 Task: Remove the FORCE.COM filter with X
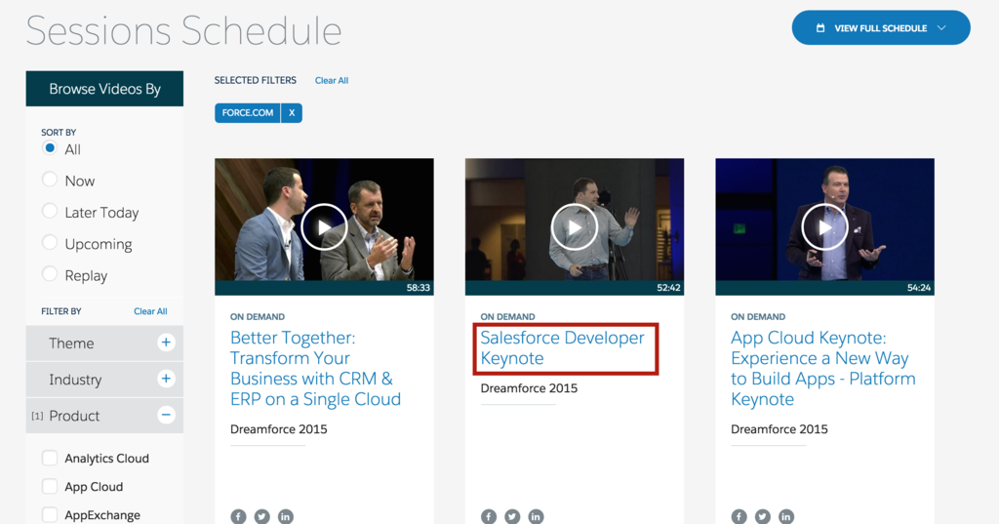click(292, 113)
